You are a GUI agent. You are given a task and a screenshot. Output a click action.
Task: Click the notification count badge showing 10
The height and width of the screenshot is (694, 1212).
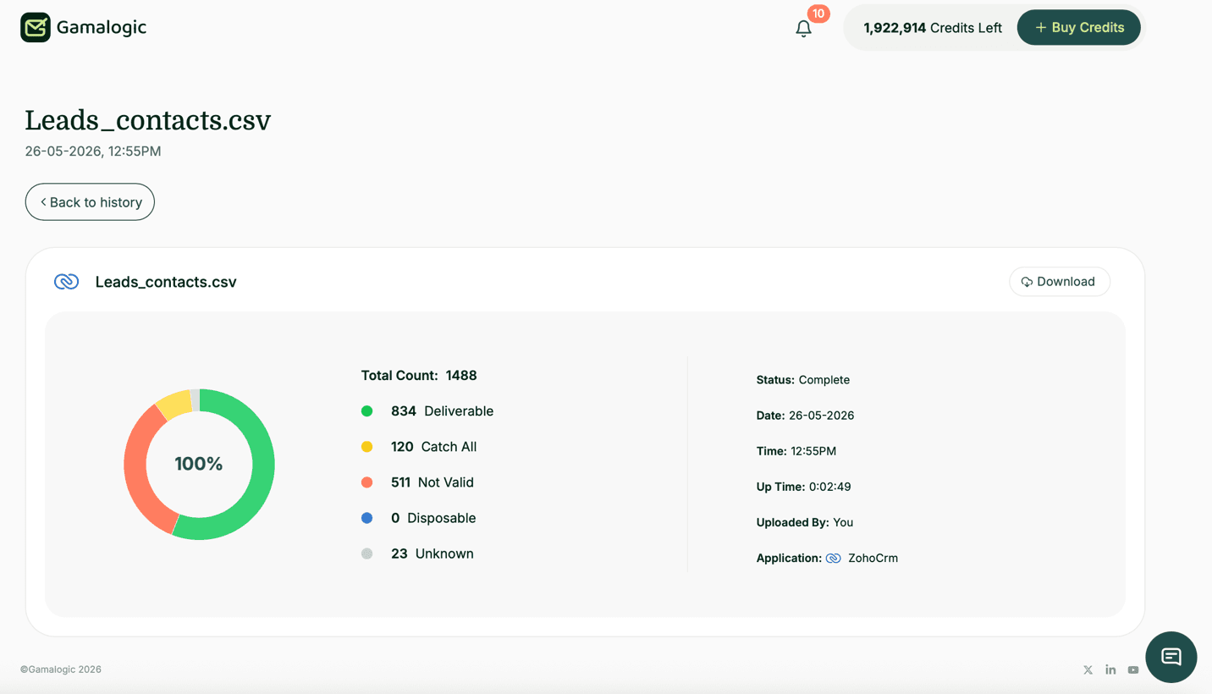(x=818, y=14)
